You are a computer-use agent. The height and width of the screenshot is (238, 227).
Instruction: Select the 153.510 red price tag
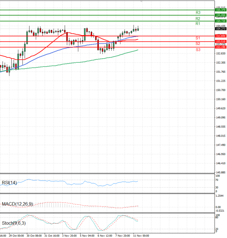point(221,41)
